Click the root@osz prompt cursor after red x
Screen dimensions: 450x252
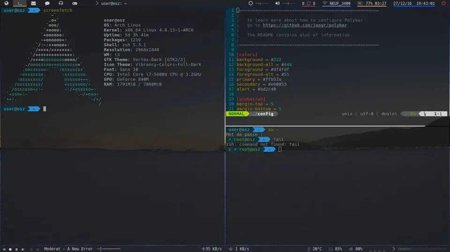click(x=280, y=149)
